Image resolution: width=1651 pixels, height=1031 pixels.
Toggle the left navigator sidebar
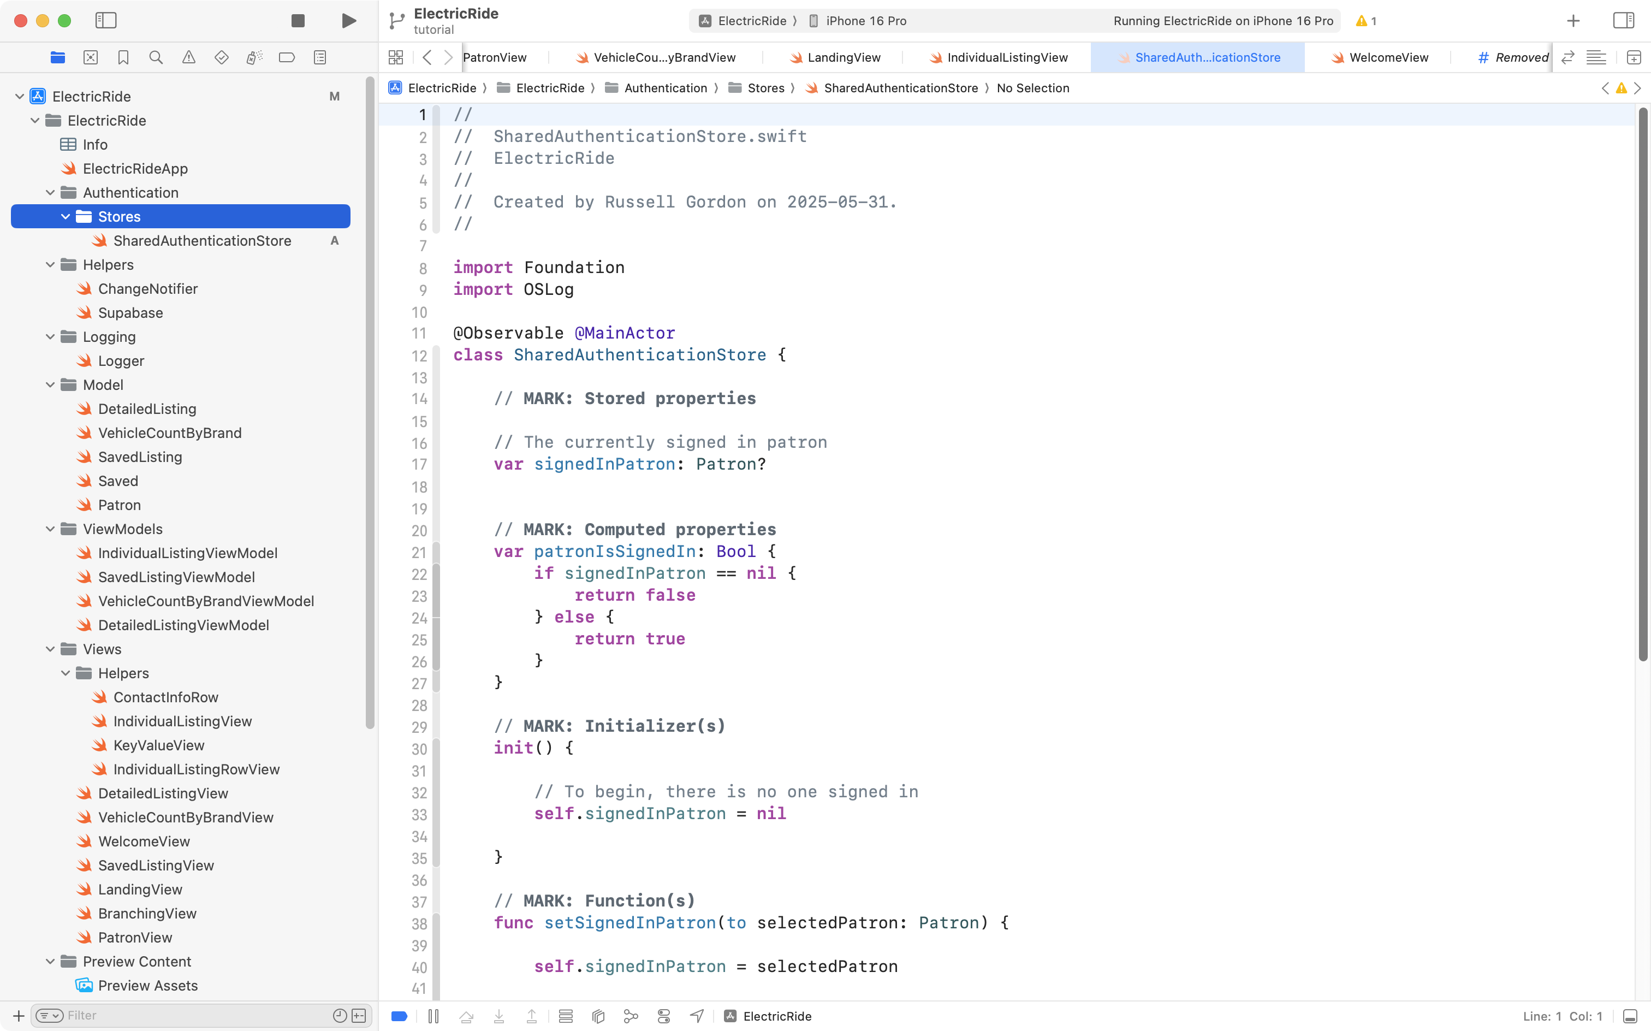106,20
